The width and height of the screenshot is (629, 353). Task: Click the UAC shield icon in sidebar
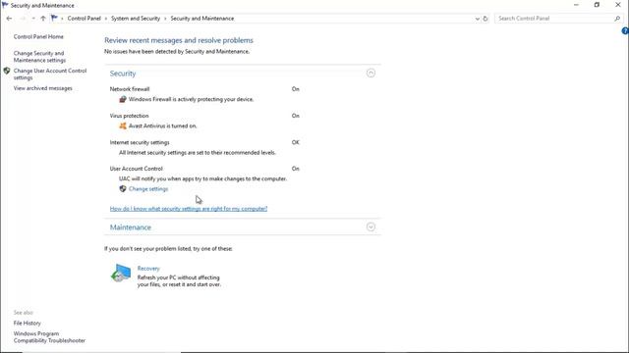tap(7, 71)
